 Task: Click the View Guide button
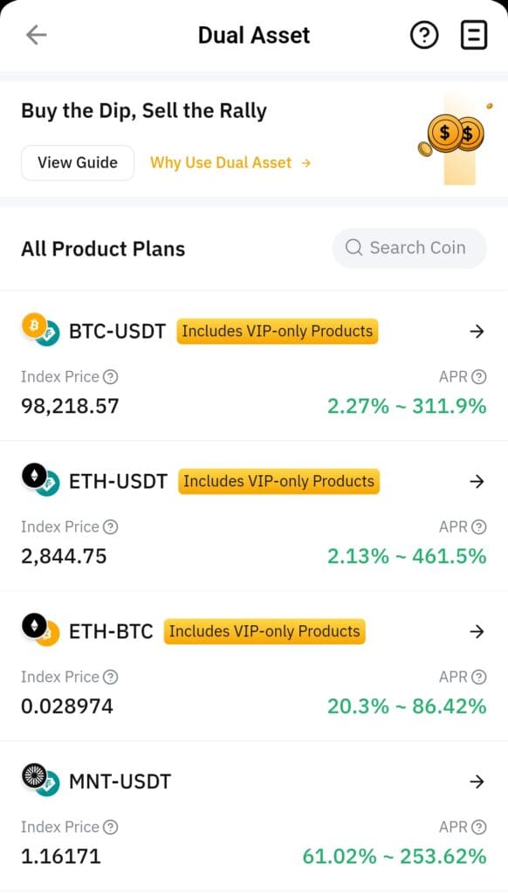pos(77,162)
